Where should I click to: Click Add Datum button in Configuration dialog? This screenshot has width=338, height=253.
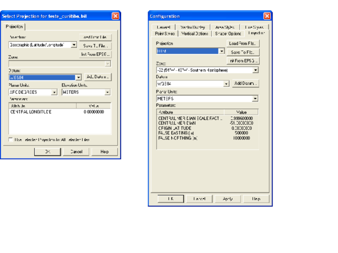click(245, 83)
